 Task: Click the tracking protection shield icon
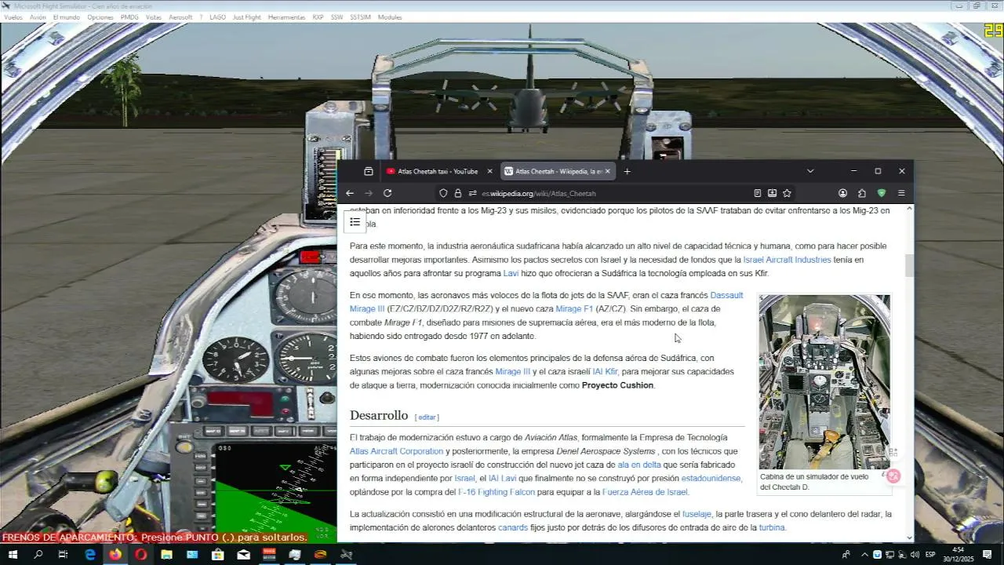pos(443,193)
